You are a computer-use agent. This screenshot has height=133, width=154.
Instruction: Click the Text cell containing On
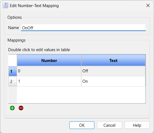(113, 81)
